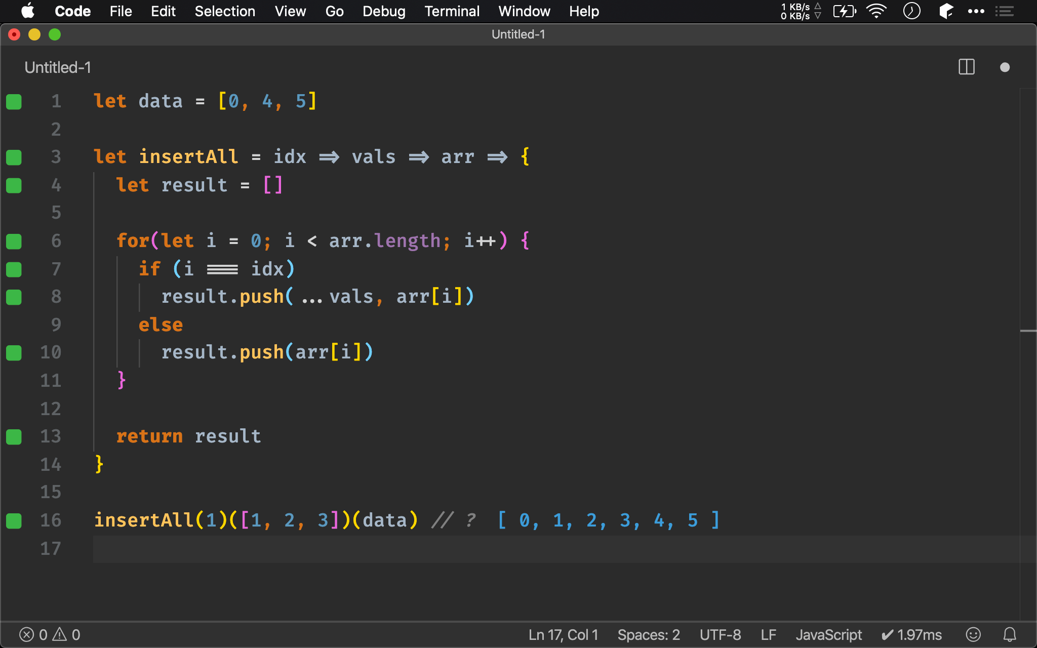
Task: Change end of line sequence LF
Action: click(x=768, y=635)
